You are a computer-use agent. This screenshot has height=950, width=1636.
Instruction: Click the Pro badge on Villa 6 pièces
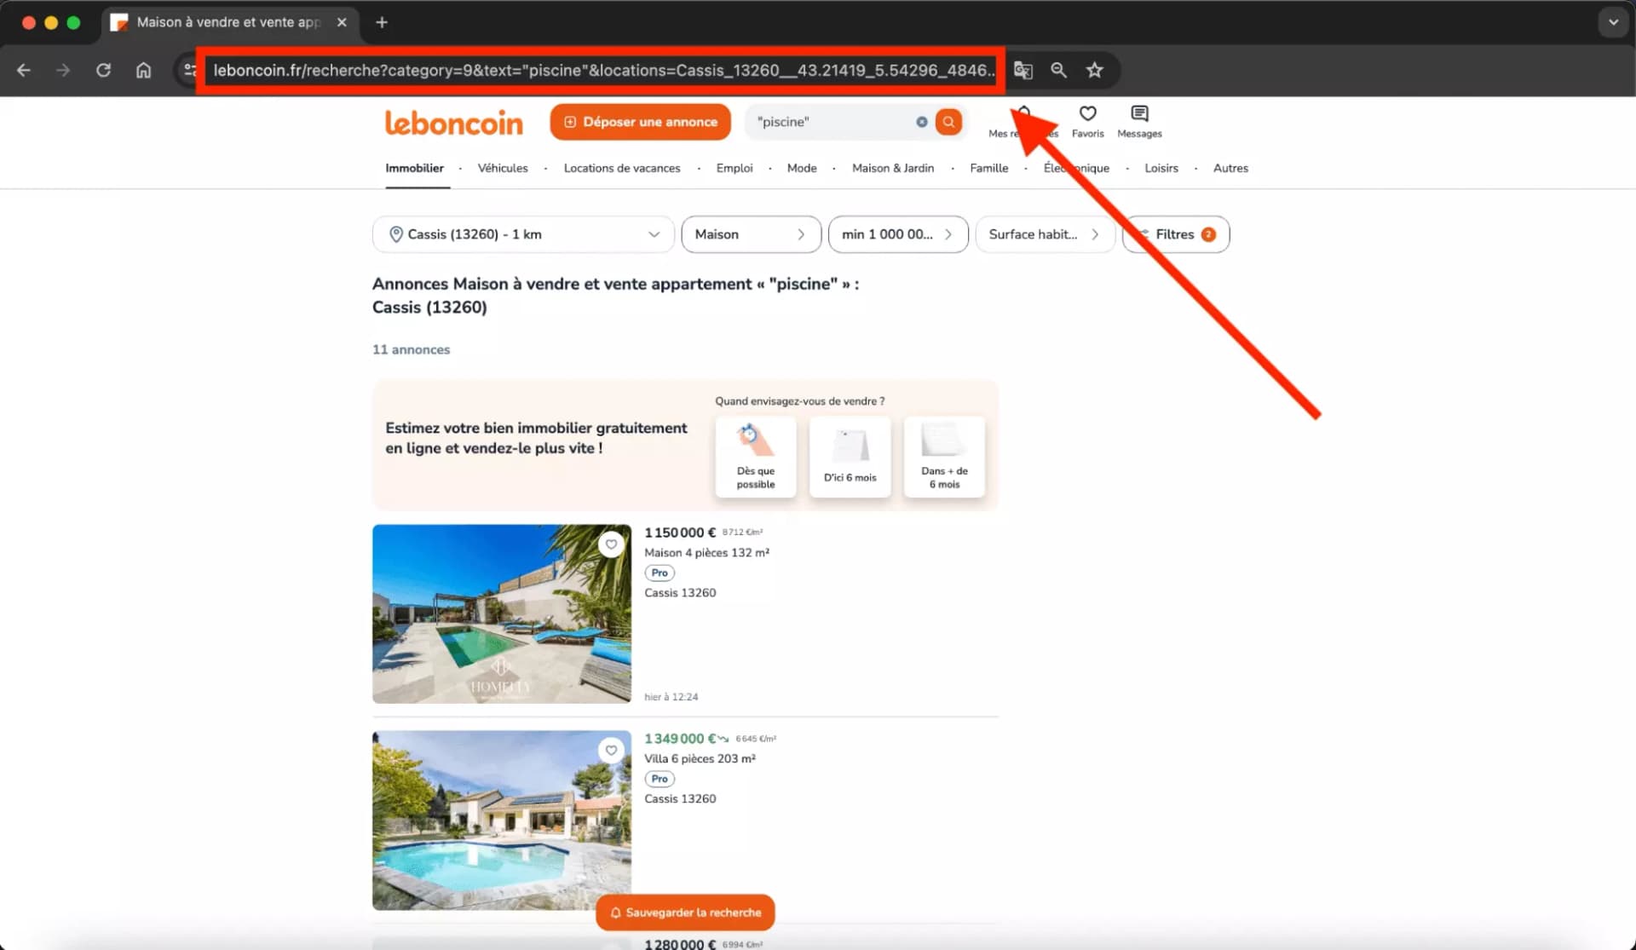tap(660, 780)
